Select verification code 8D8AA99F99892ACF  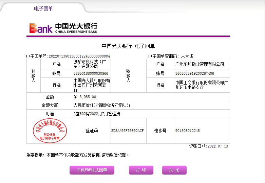coord(127,131)
